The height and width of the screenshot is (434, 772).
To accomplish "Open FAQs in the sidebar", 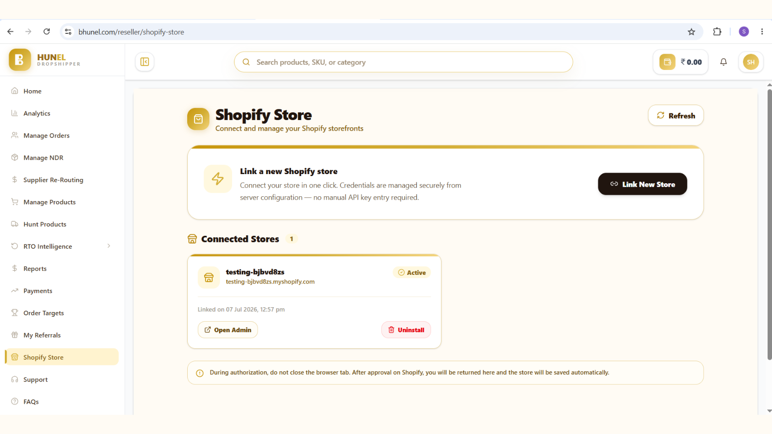I will tap(62, 402).
